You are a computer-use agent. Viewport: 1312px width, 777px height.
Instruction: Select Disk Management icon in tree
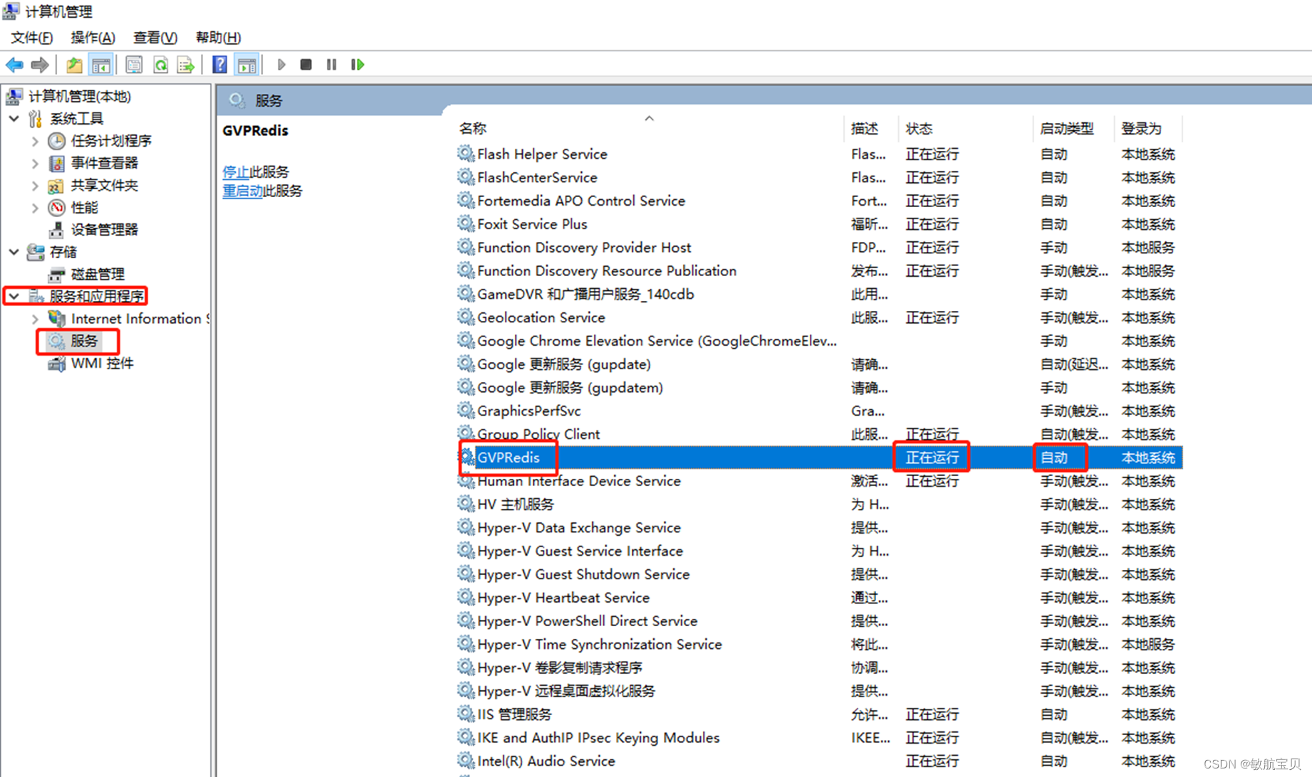pos(57,275)
